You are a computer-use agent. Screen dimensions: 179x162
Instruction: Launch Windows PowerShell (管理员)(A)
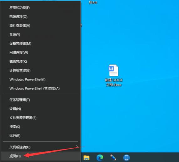[x=40, y=88]
